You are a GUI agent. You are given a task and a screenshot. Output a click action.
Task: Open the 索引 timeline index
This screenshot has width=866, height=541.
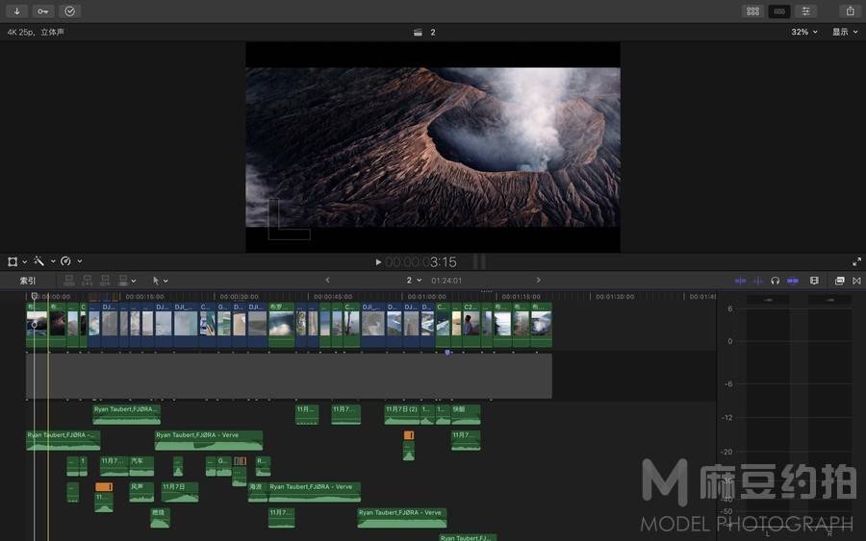(28, 281)
